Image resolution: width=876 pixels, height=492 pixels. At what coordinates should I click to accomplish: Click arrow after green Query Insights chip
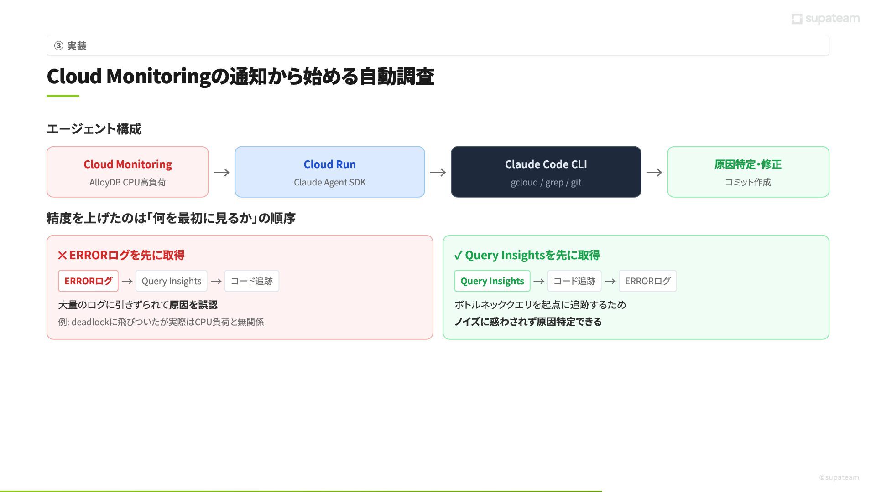pyautogui.click(x=539, y=281)
